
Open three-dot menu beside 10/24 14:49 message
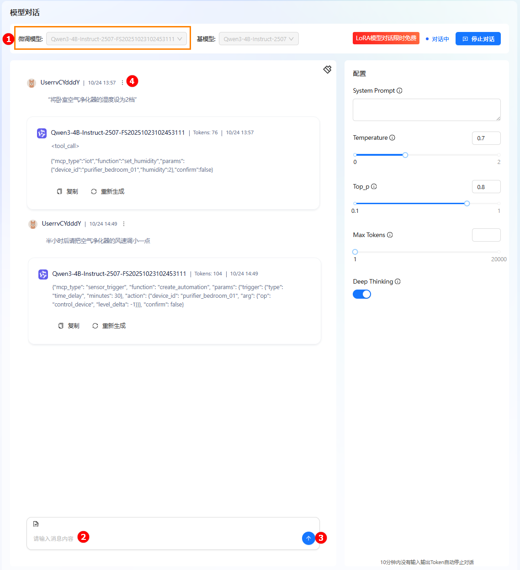tap(124, 224)
